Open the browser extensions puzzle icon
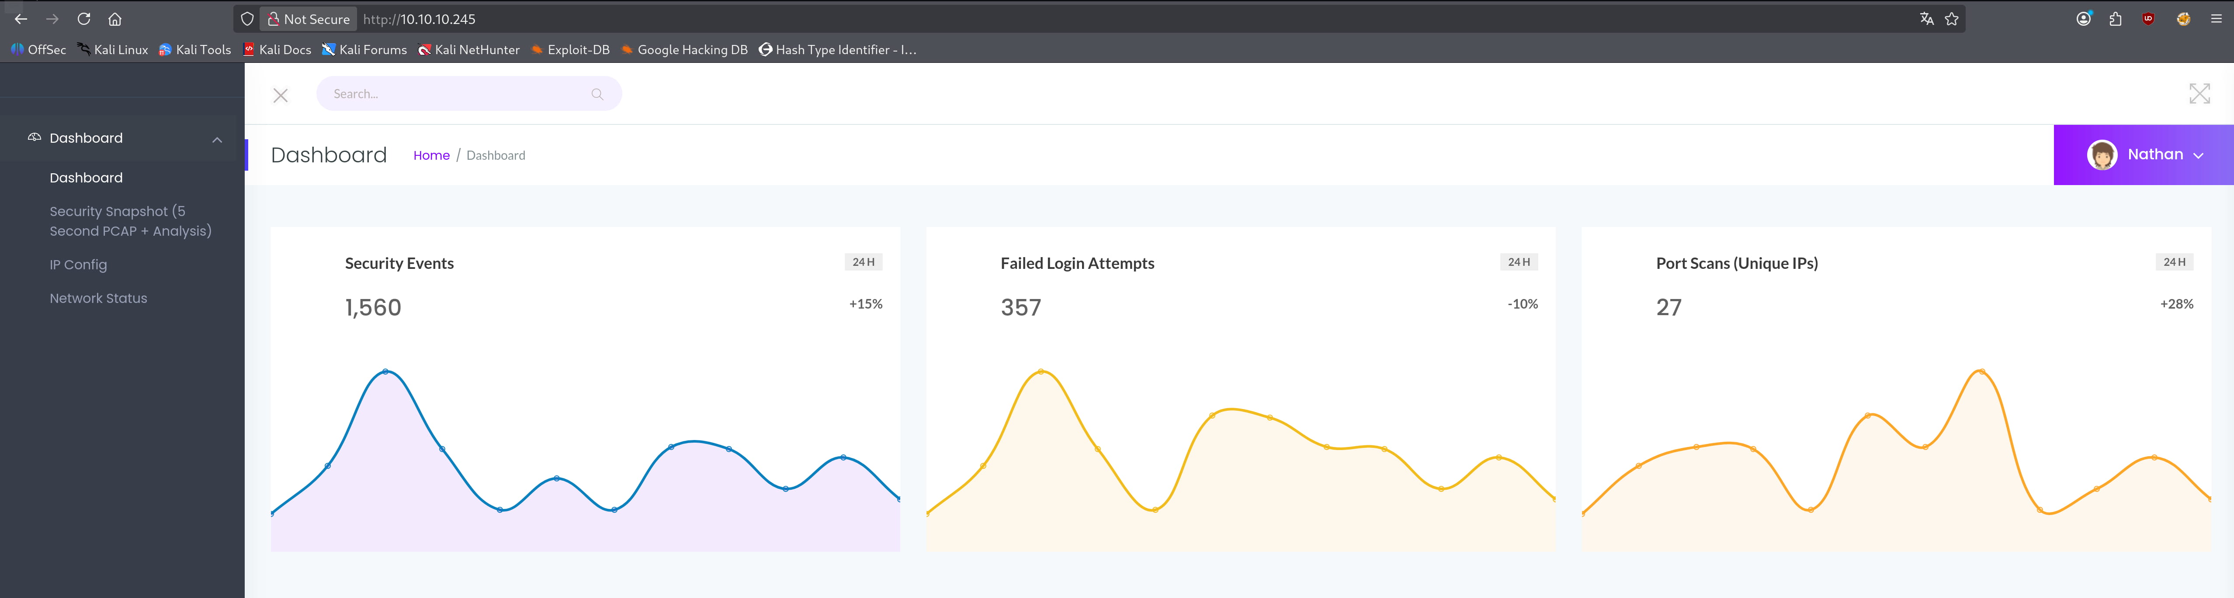 (x=2115, y=19)
